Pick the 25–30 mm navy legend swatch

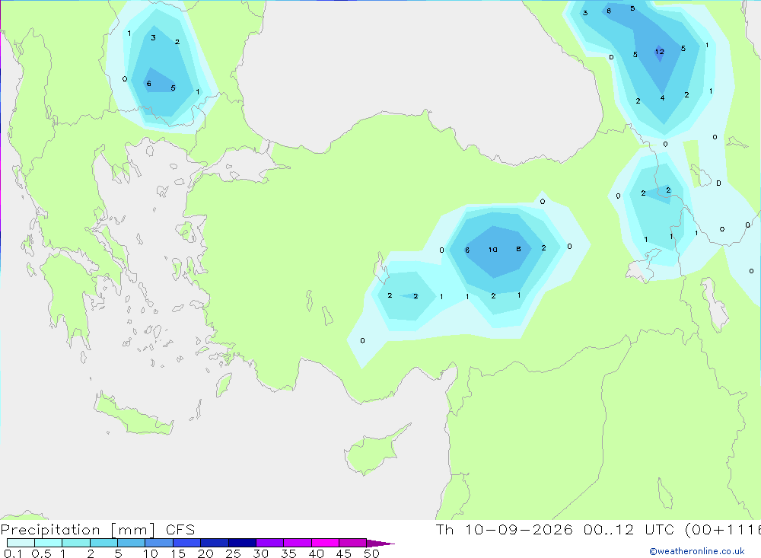(242, 543)
